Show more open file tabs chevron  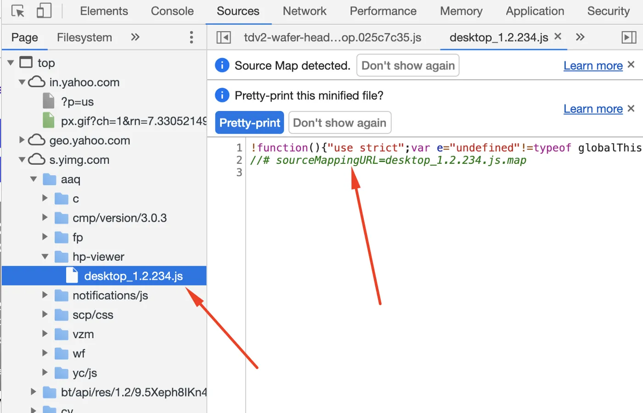pyautogui.click(x=580, y=37)
